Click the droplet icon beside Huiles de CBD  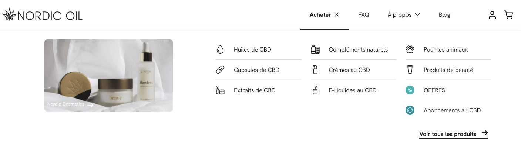click(x=220, y=49)
